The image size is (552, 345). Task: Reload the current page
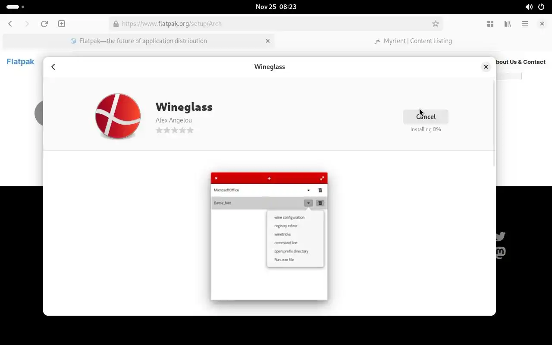point(44,24)
